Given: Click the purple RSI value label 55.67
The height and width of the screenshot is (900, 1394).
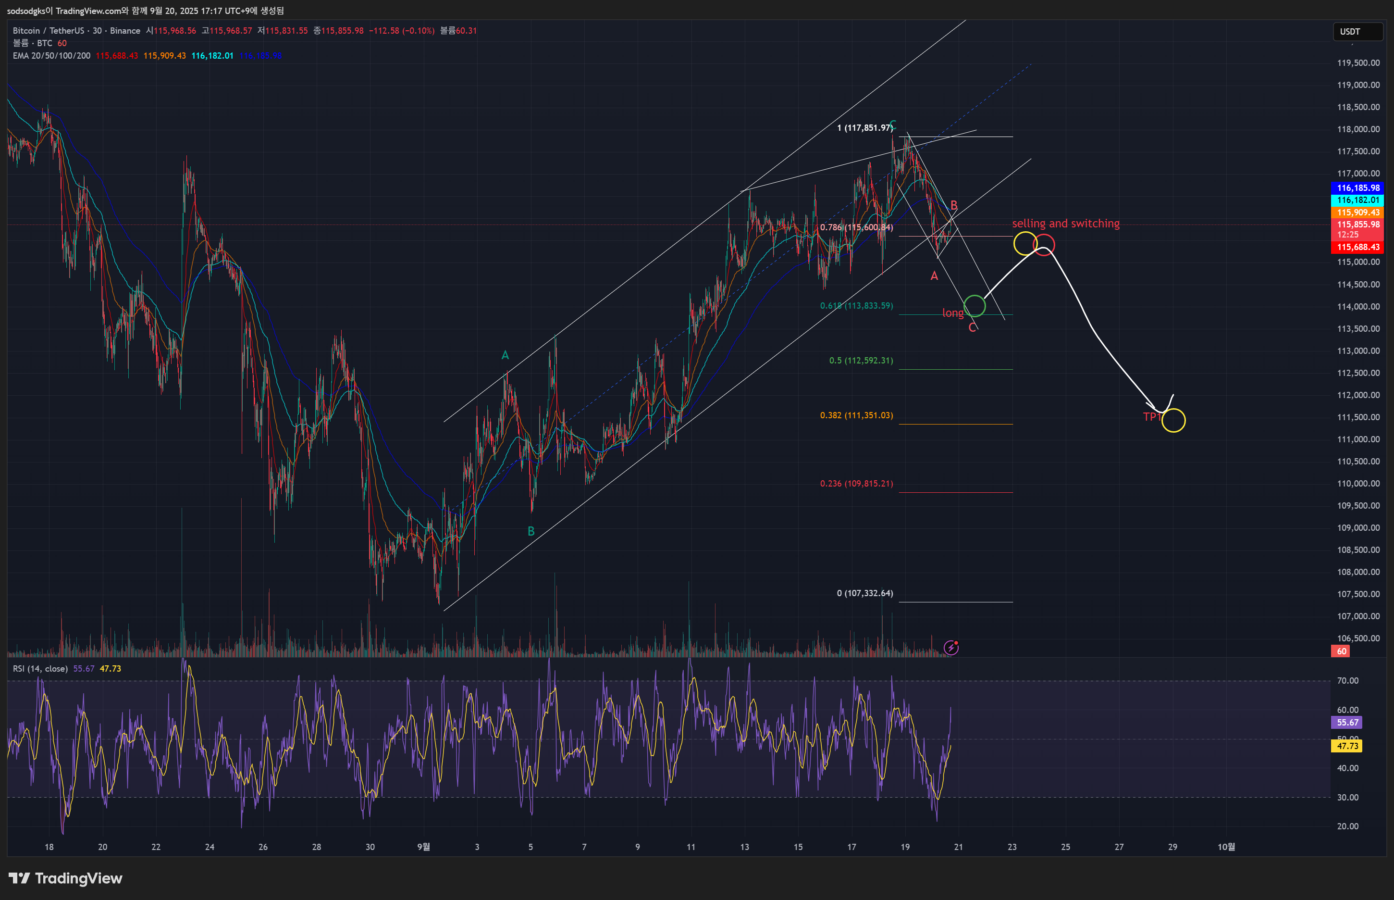Looking at the screenshot, I should click(x=1346, y=722).
